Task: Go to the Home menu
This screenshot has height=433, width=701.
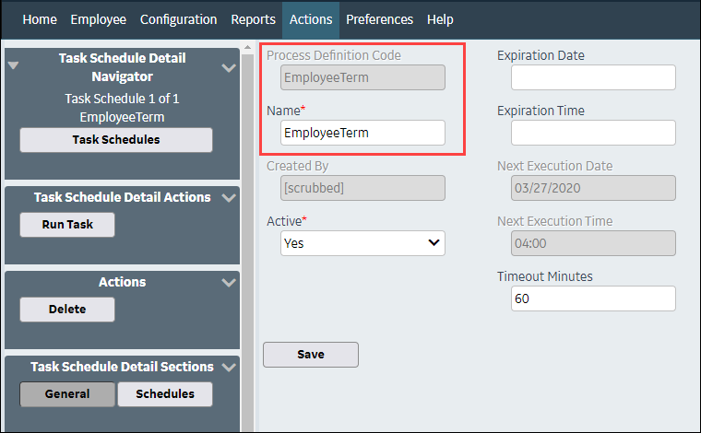Action: click(40, 19)
